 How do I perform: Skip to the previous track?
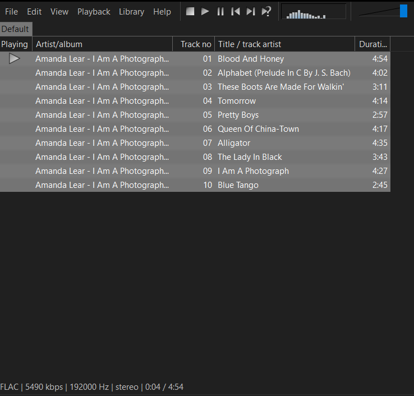[236, 11]
